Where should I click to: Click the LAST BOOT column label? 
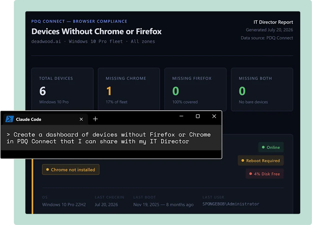click(144, 197)
